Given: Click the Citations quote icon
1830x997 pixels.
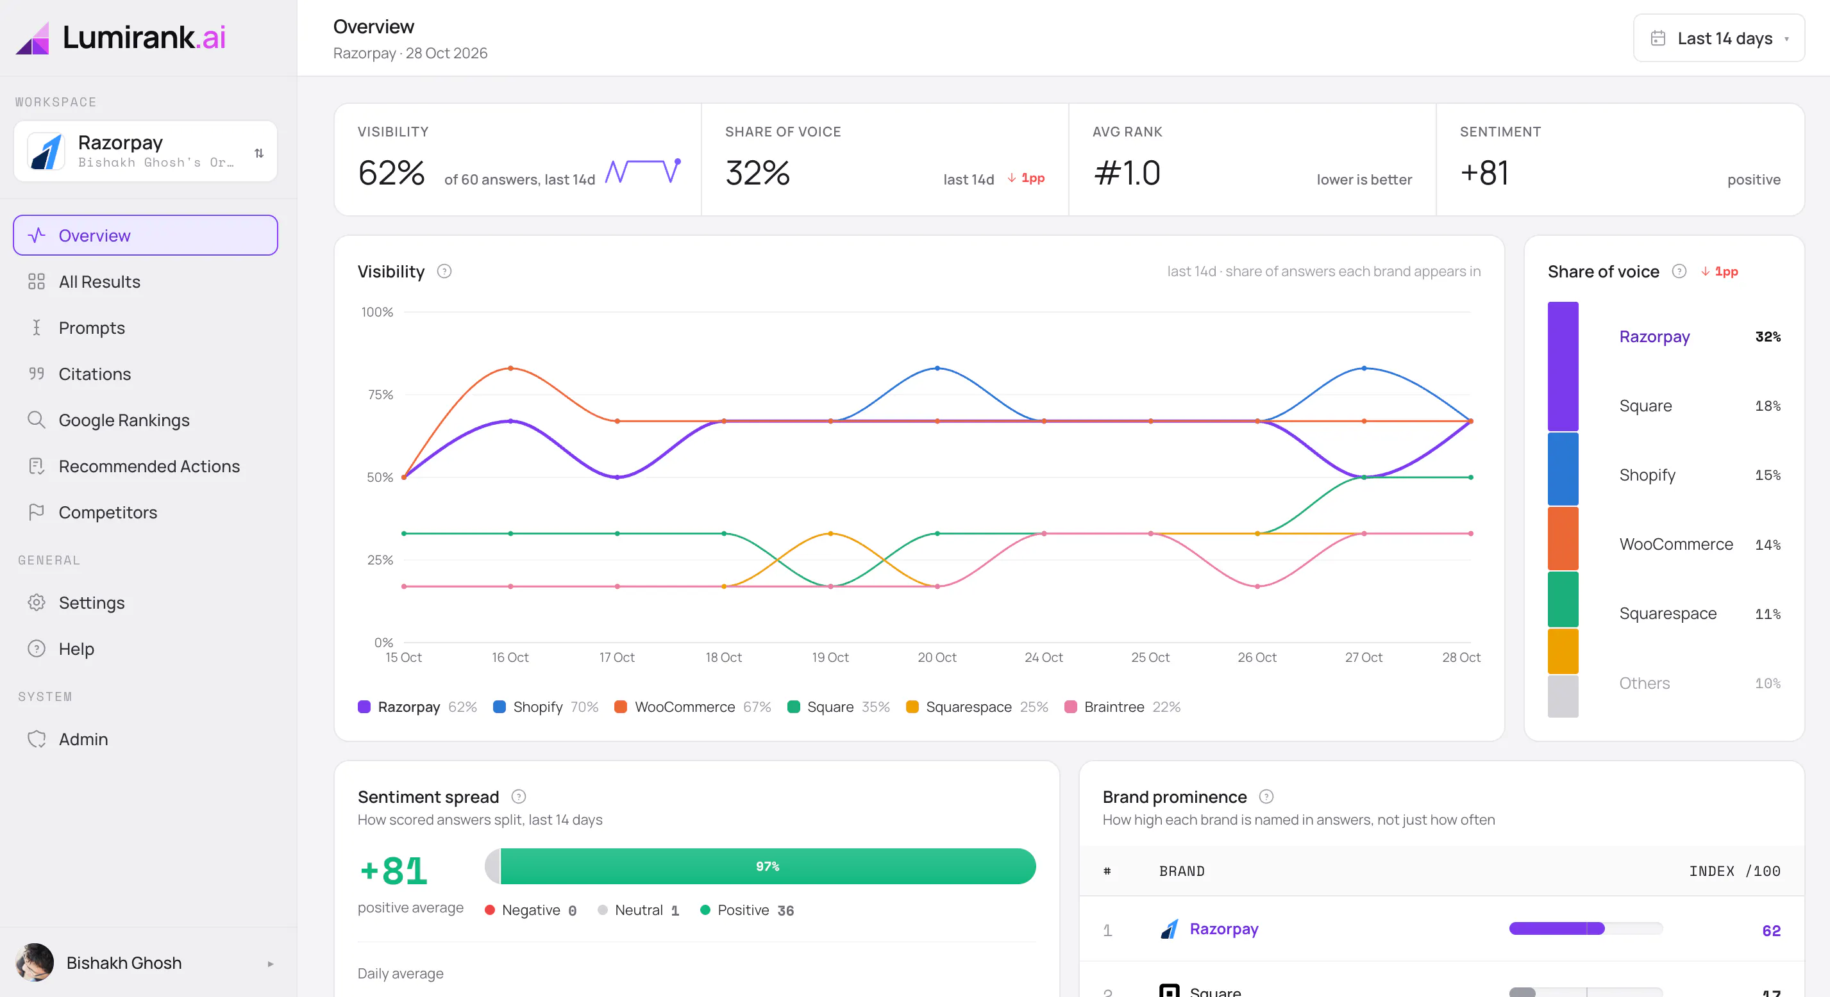Looking at the screenshot, I should coord(37,374).
